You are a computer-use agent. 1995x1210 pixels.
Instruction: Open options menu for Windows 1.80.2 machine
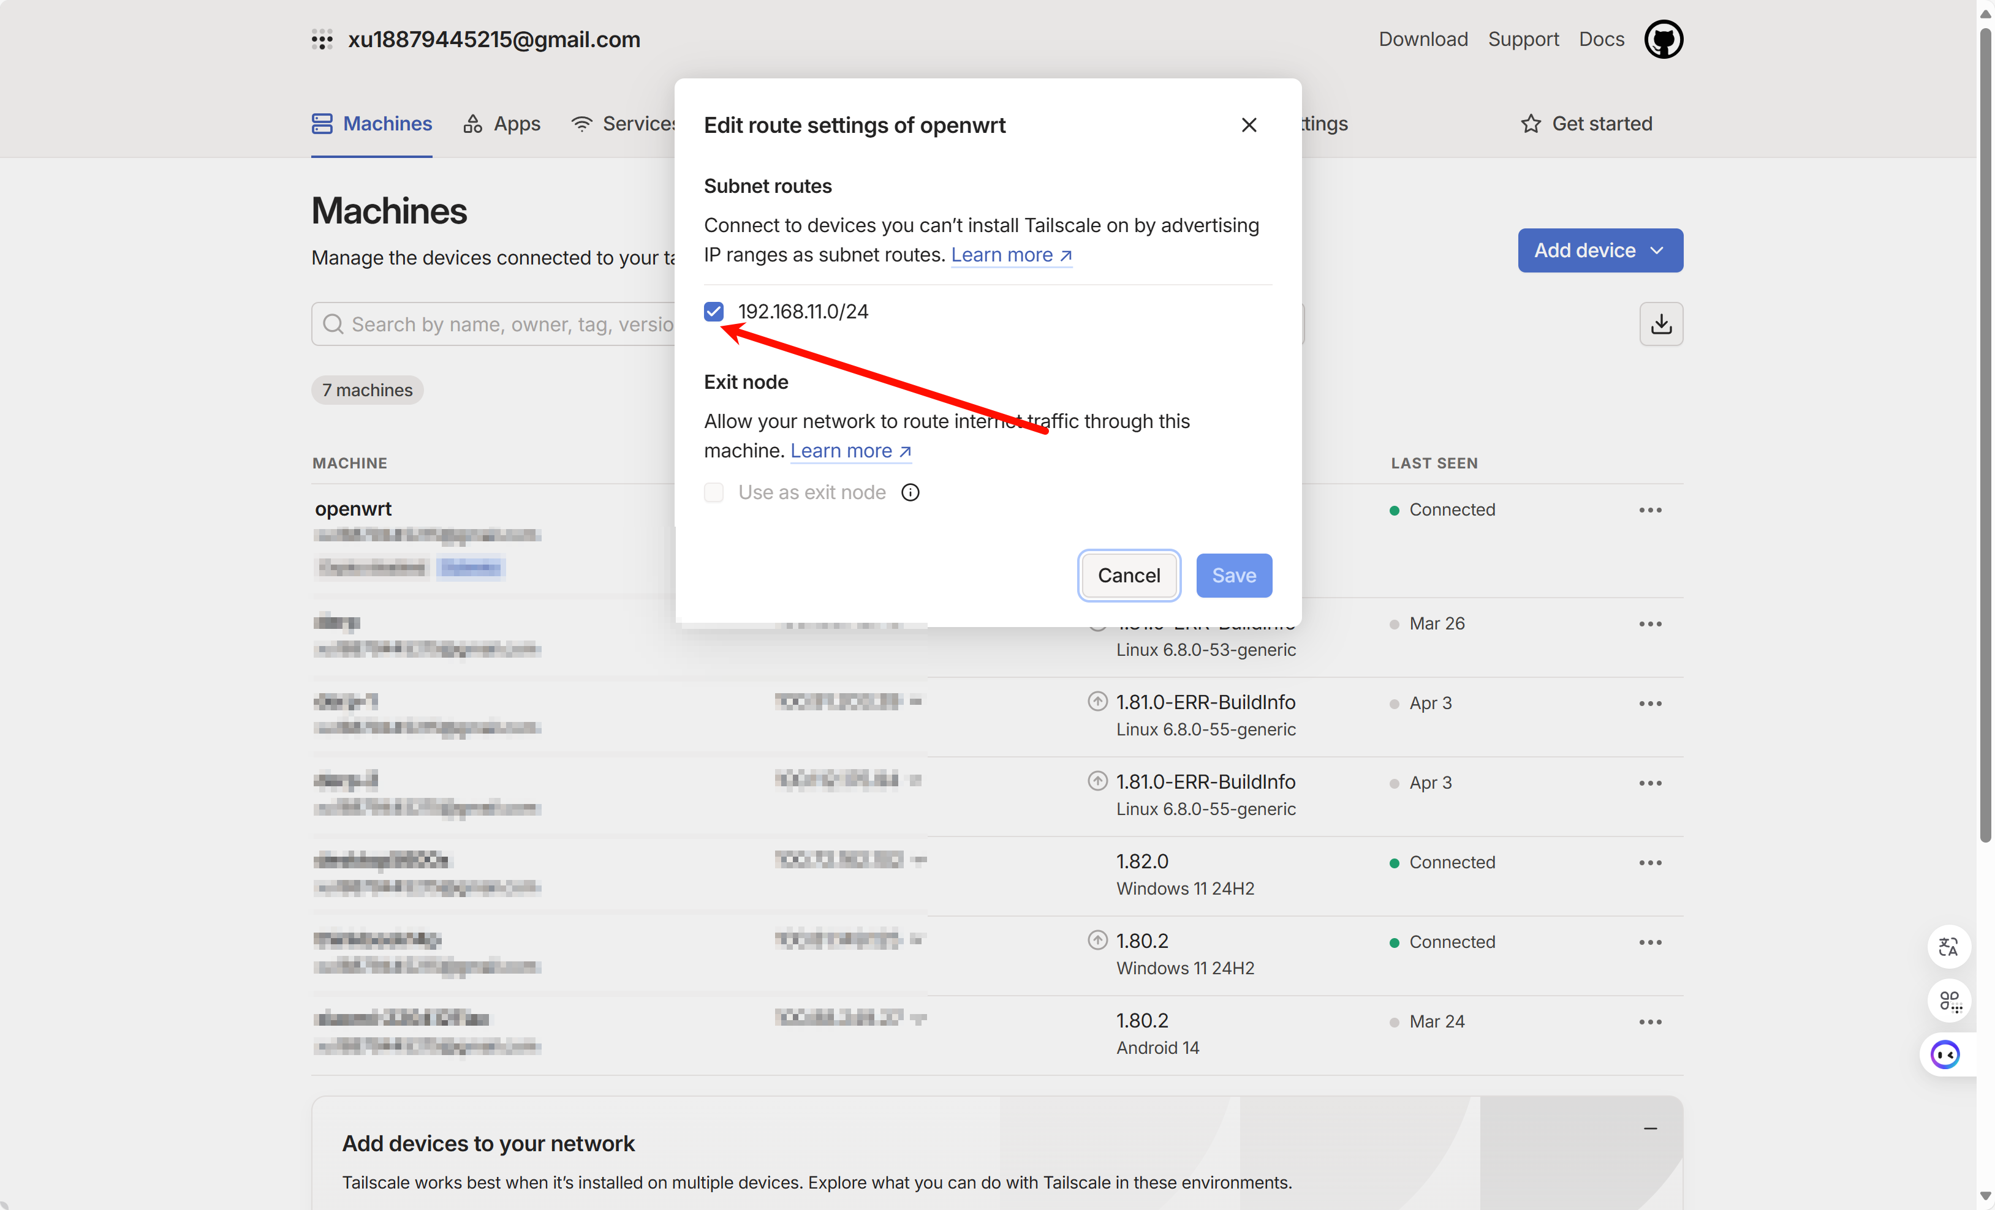(x=1650, y=942)
